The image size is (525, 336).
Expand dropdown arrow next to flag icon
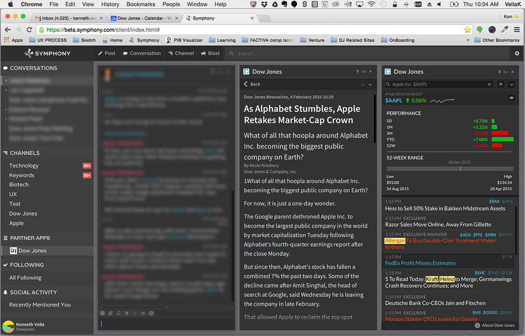coord(512,84)
